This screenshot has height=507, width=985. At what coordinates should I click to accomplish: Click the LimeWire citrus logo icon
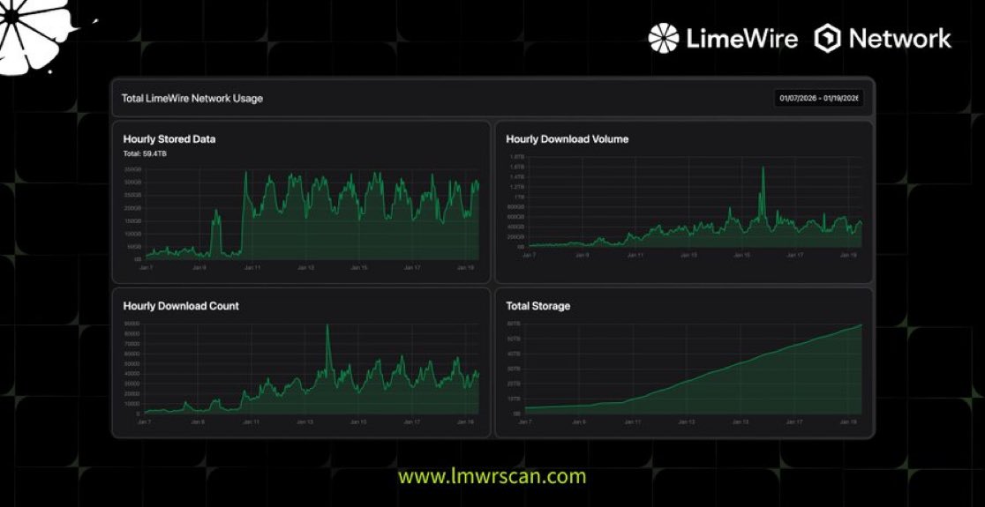[x=664, y=38]
